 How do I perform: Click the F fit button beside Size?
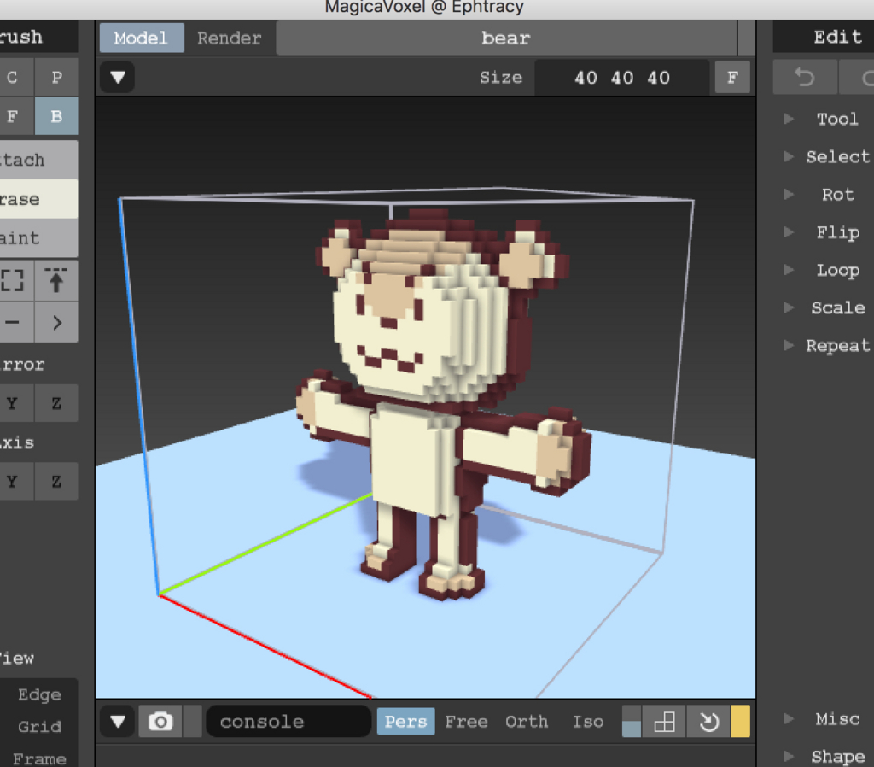(x=732, y=77)
